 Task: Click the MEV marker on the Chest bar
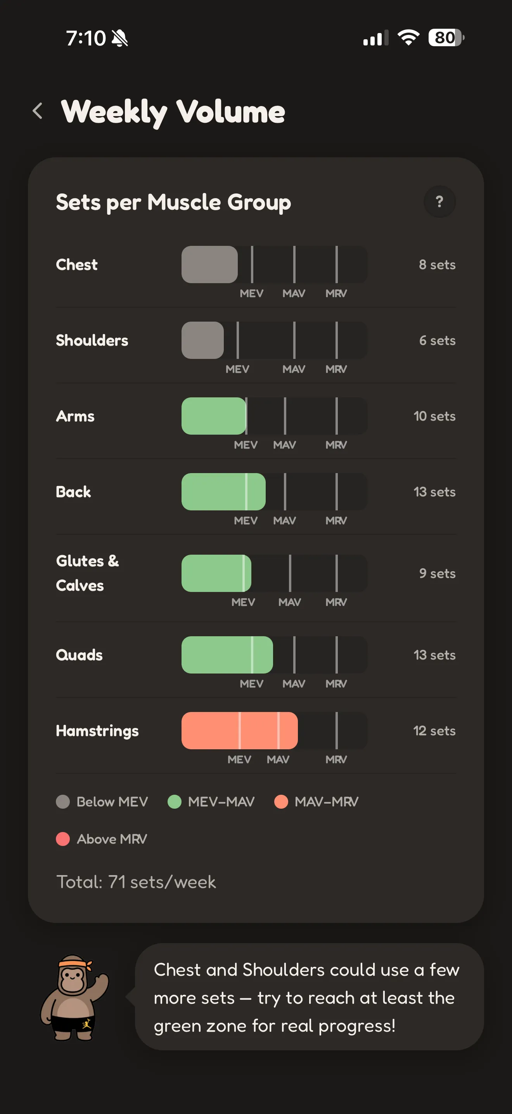252,265
